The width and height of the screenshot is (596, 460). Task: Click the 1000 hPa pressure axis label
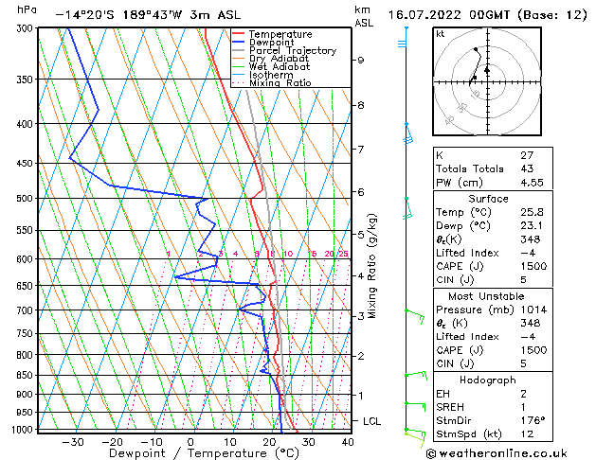coord(25,430)
